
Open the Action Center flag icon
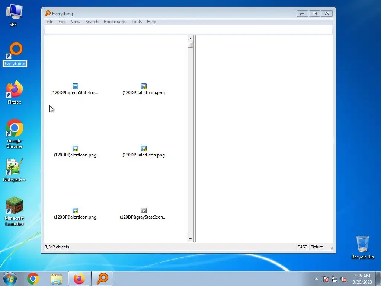(x=326, y=279)
